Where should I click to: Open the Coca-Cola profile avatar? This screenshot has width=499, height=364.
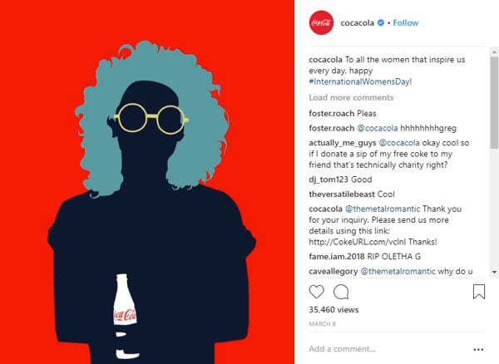321,22
